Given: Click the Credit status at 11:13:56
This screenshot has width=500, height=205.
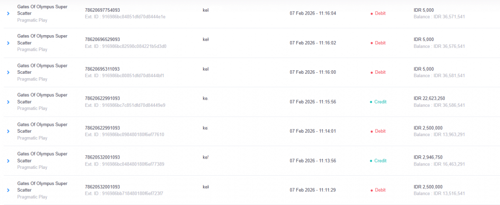Looking at the screenshot, I should [378, 161].
